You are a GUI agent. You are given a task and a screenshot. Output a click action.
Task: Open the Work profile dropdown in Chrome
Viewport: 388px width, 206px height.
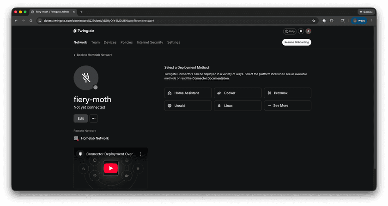tap(359, 21)
